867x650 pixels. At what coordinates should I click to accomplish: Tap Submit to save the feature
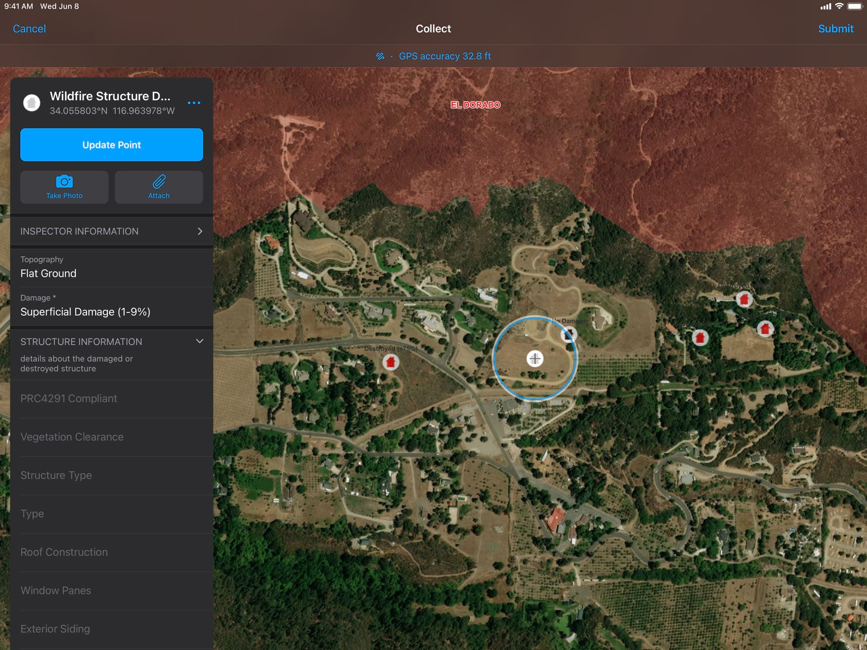click(x=835, y=29)
